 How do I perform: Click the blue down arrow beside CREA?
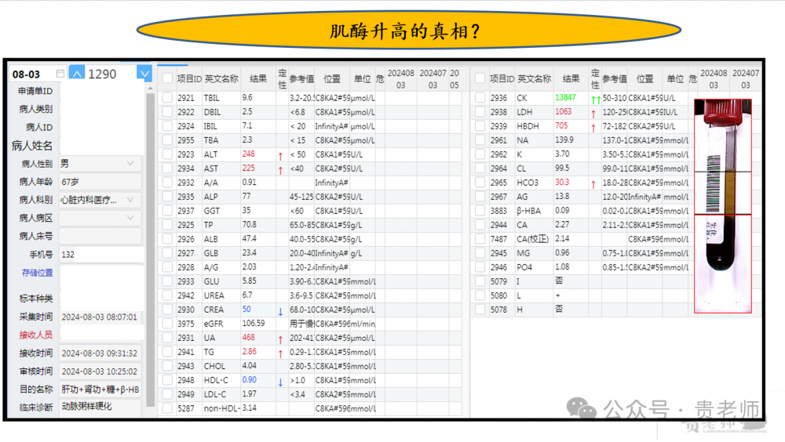tap(280, 311)
